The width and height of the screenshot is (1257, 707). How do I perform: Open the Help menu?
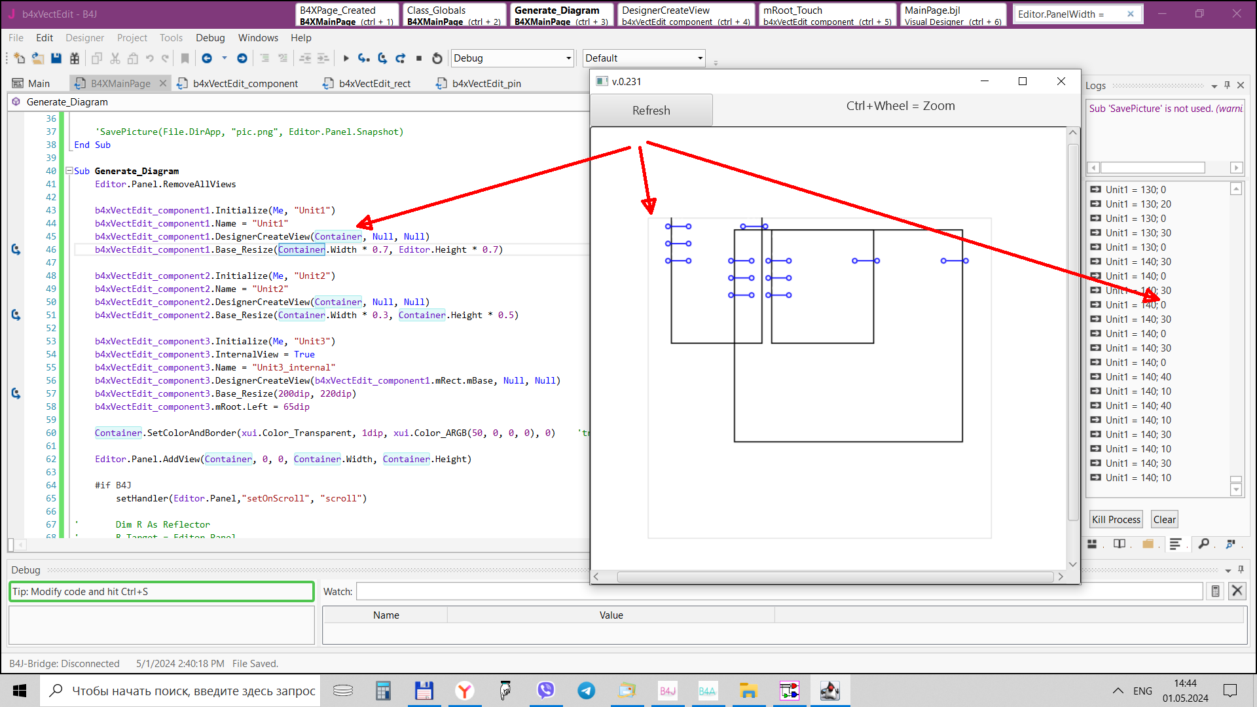[301, 38]
